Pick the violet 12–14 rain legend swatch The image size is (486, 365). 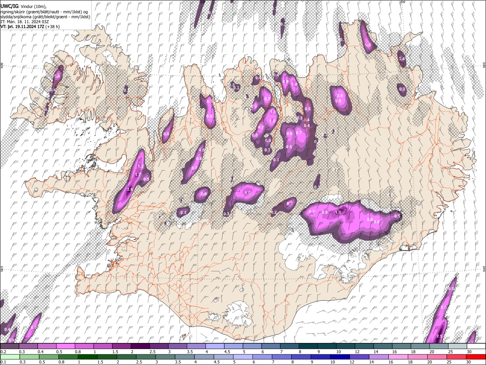pos(359,357)
